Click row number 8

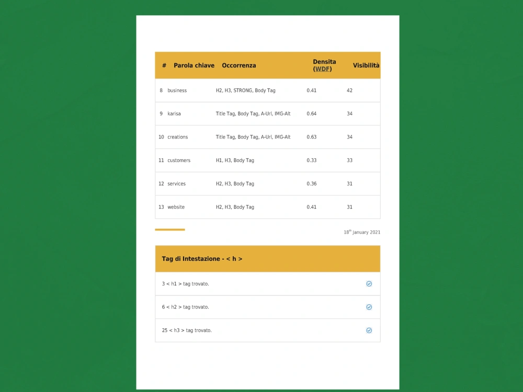pos(161,90)
